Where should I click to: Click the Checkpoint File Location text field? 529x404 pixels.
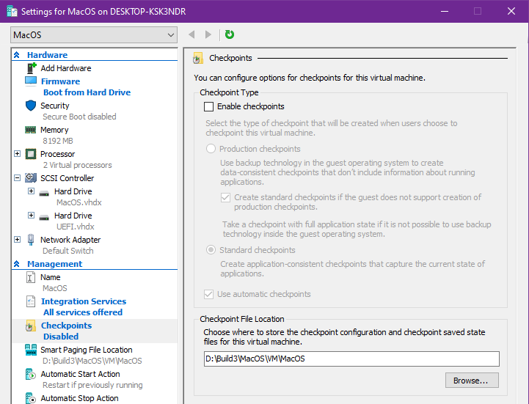point(351,359)
